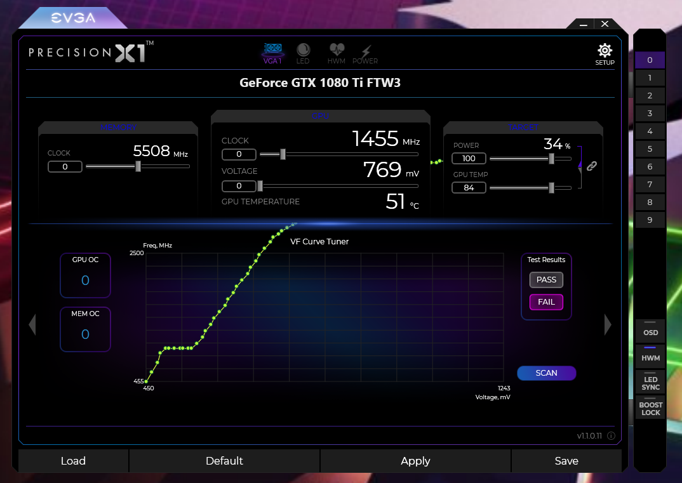The image size is (682, 483).
Task: Save the current profile
Action: point(566,461)
